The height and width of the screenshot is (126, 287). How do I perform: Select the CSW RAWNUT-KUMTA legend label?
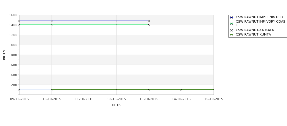[x=253, y=35]
